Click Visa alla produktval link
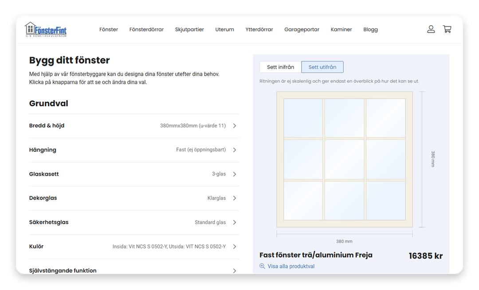 click(291, 266)
